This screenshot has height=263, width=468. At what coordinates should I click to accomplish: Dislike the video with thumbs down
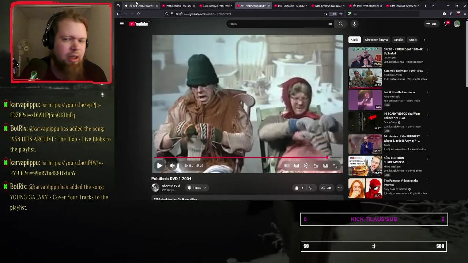coord(311,188)
